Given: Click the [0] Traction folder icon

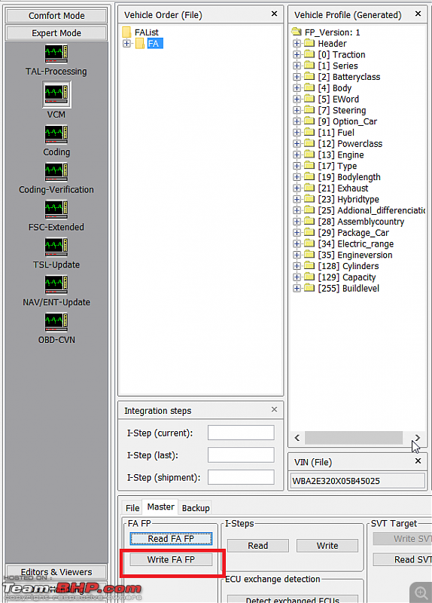Looking at the screenshot, I should click(309, 54).
